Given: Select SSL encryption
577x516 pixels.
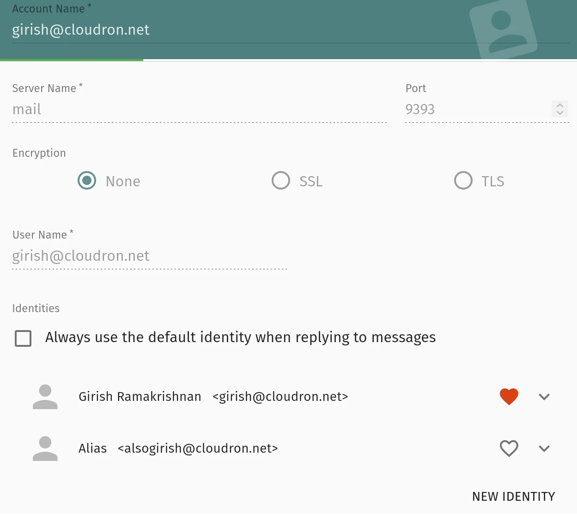Looking at the screenshot, I should click(280, 181).
